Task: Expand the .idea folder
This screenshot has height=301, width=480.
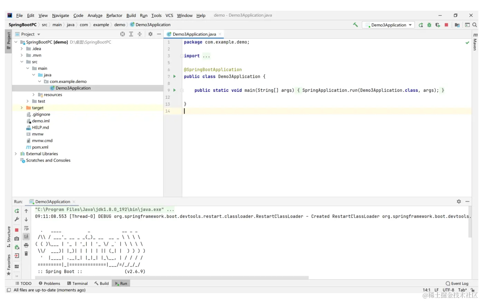Action: (x=22, y=49)
